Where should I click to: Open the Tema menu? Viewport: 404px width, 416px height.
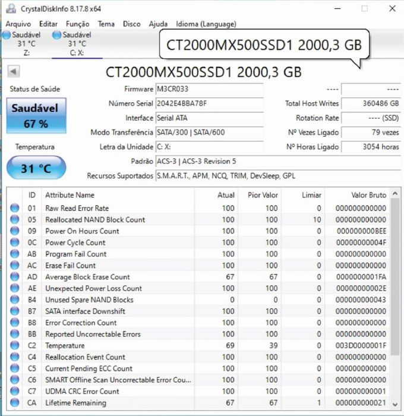coord(106,24)
